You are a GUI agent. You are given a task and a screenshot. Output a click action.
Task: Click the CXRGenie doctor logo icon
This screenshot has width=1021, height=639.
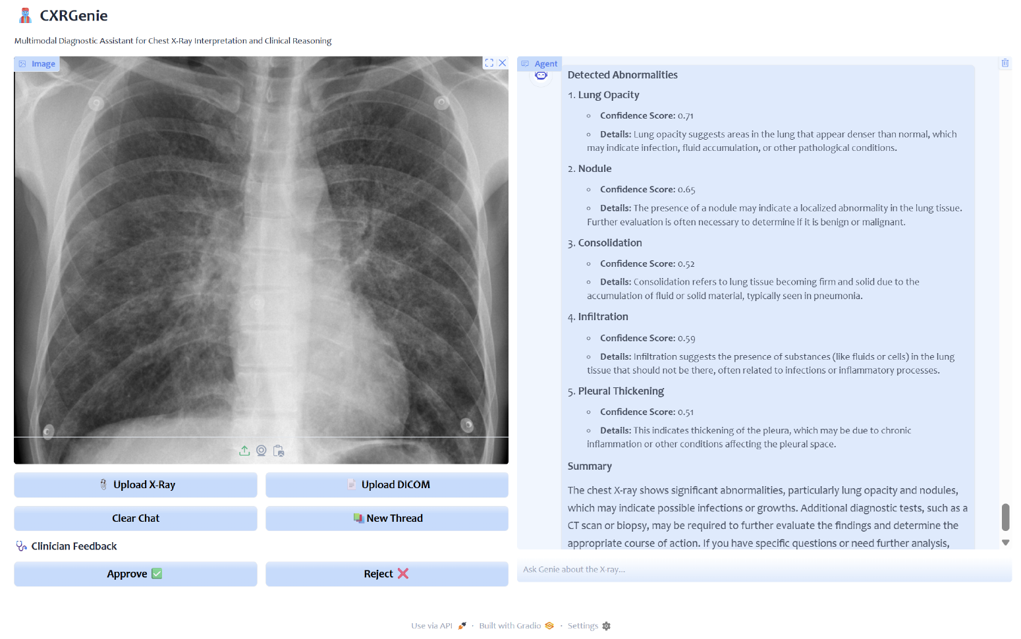tap(25, 15)
